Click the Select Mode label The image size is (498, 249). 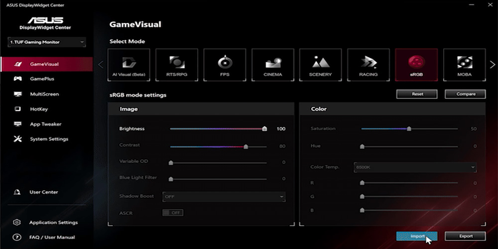coord(127,42)
